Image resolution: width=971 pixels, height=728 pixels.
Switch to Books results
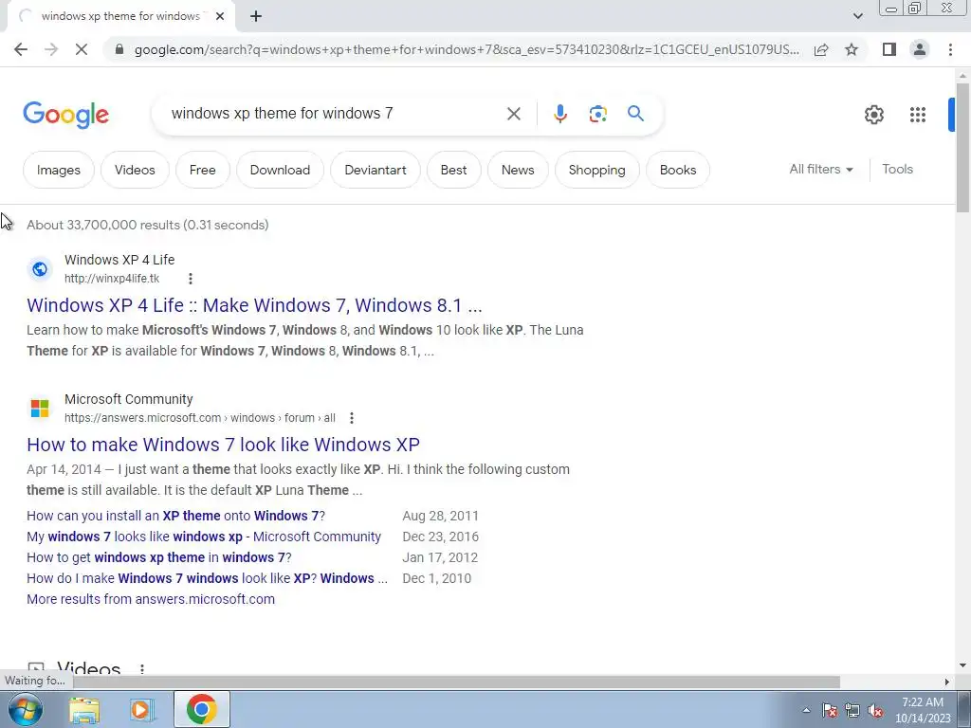[677, 170]
